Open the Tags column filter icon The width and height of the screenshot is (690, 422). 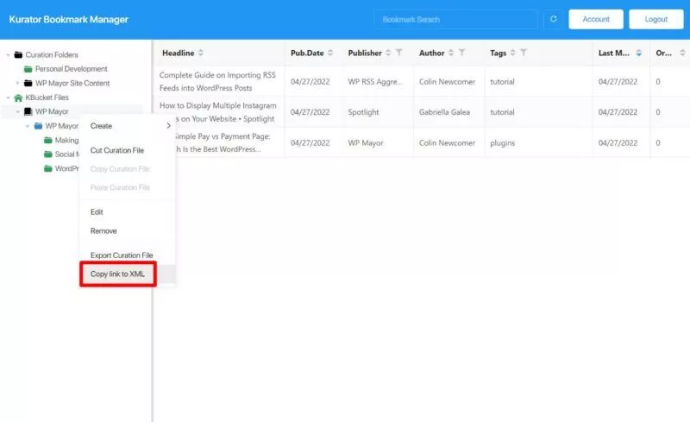click(x=524, y=53)
